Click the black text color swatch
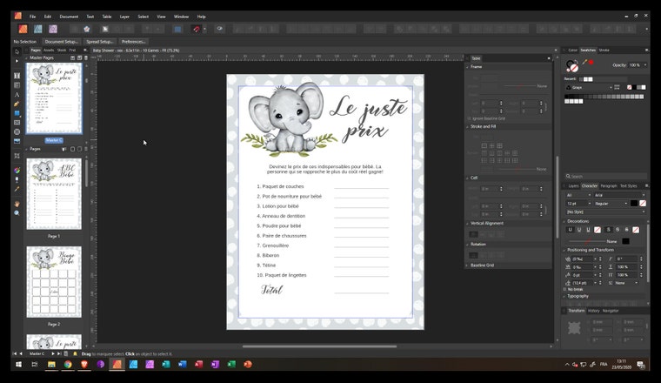Image resolution: width=661 pixels, height=383 pixels. pyautogui.click(x=633, y=204)
